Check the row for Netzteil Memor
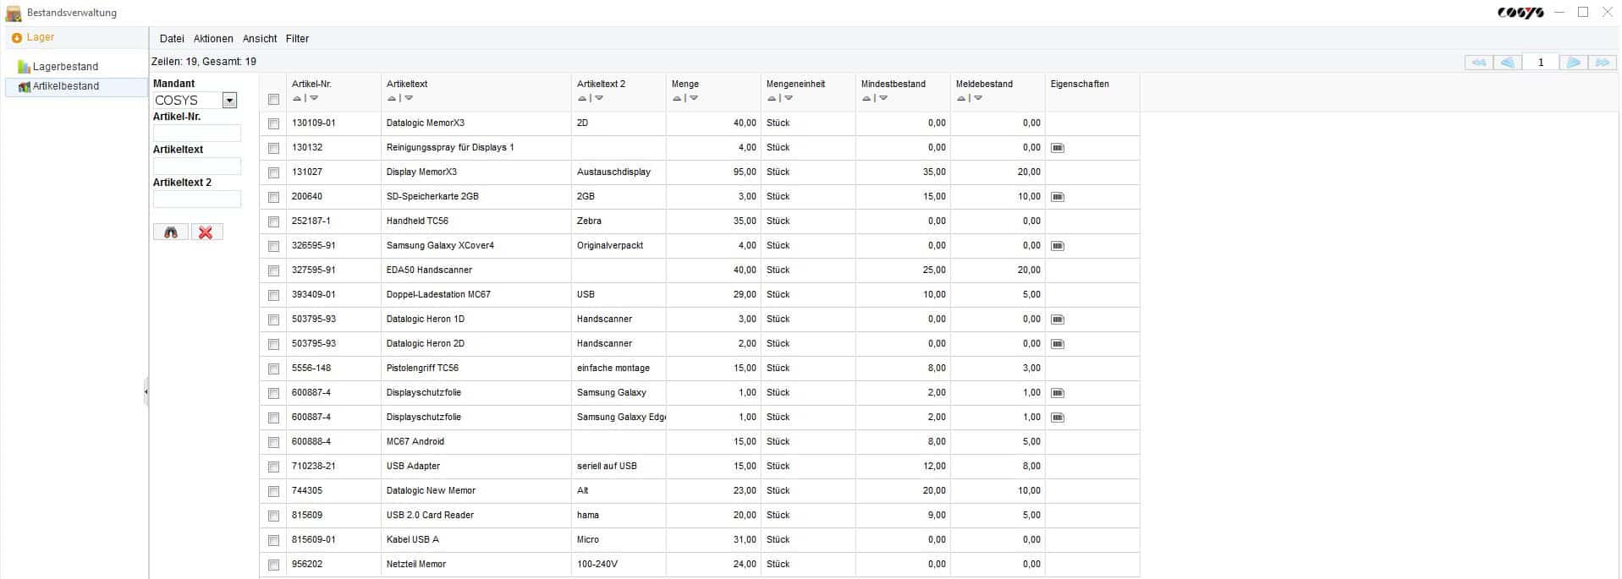Image resolution: width=1622 pixels, height=579 pixels. (x=273, y=565)
